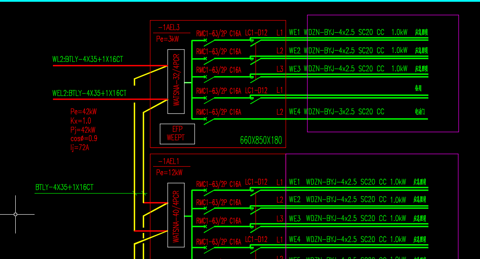The width and height of the screenshot is (480, 259).
Task: Select LC1-D12 contactor label on -1AEL1 WE4 row
Action: coord(256,239)
